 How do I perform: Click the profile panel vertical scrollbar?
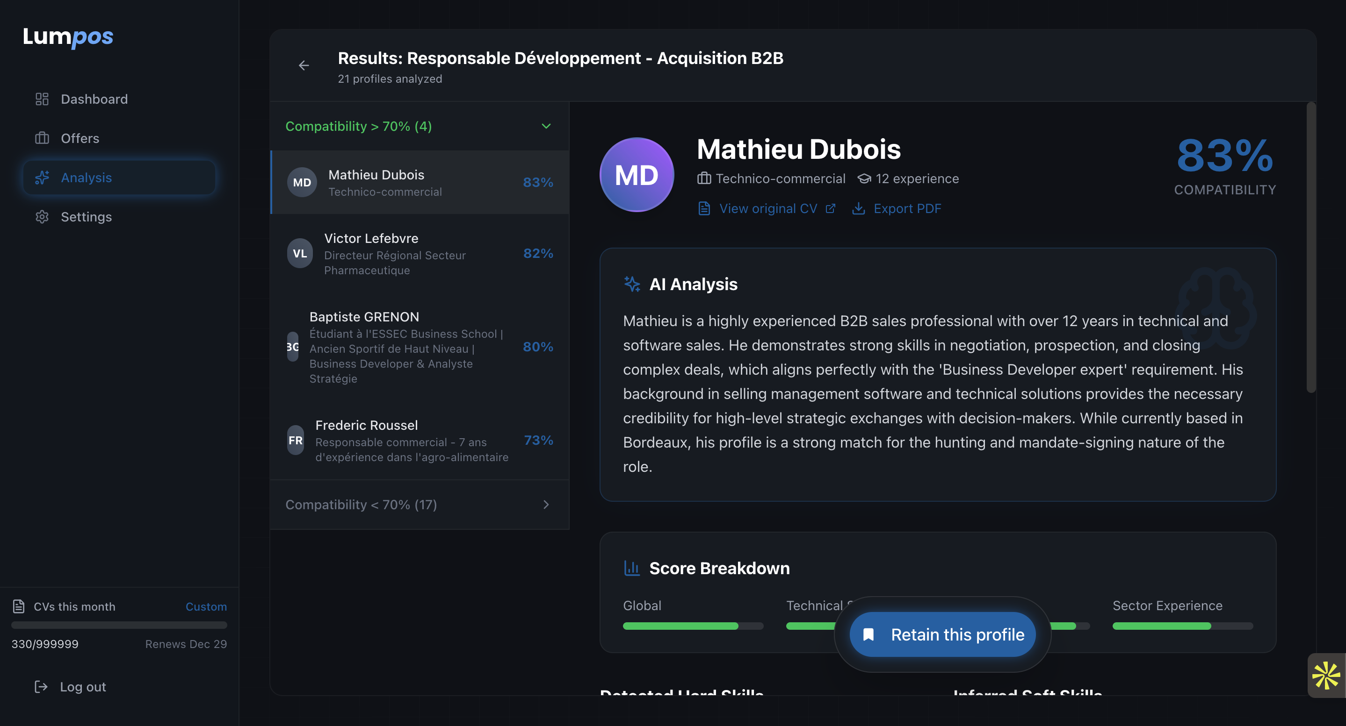click(1310, 248)
